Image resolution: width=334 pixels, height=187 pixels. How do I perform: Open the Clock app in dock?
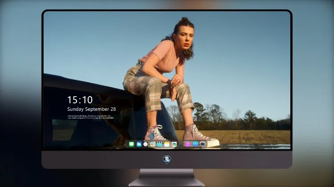[146, 144]
